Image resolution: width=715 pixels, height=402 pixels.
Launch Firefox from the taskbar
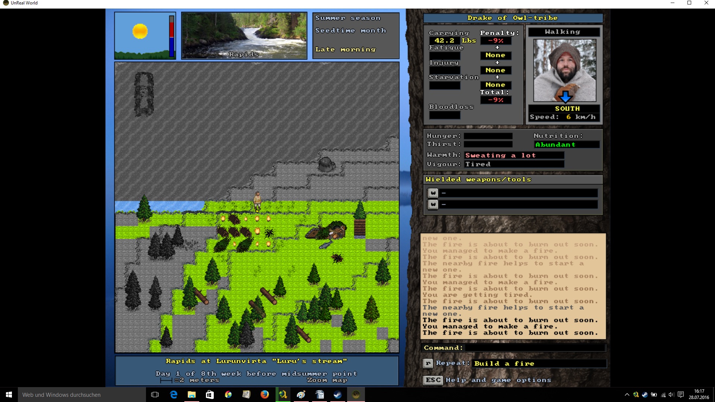click(265, 395)
